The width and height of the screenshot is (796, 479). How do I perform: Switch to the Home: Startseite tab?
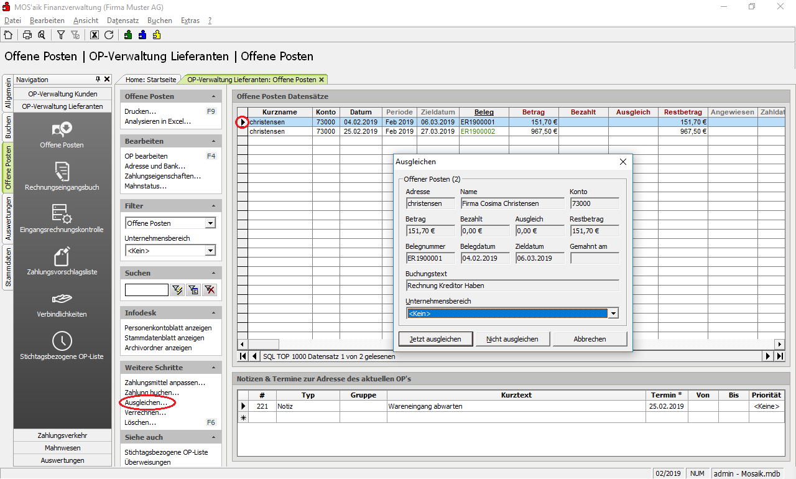[150, 80]
